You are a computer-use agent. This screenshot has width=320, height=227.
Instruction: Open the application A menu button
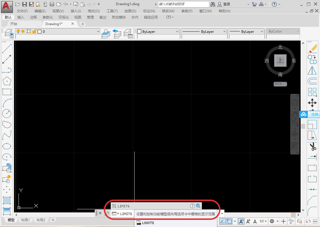[x=7, y=7]
